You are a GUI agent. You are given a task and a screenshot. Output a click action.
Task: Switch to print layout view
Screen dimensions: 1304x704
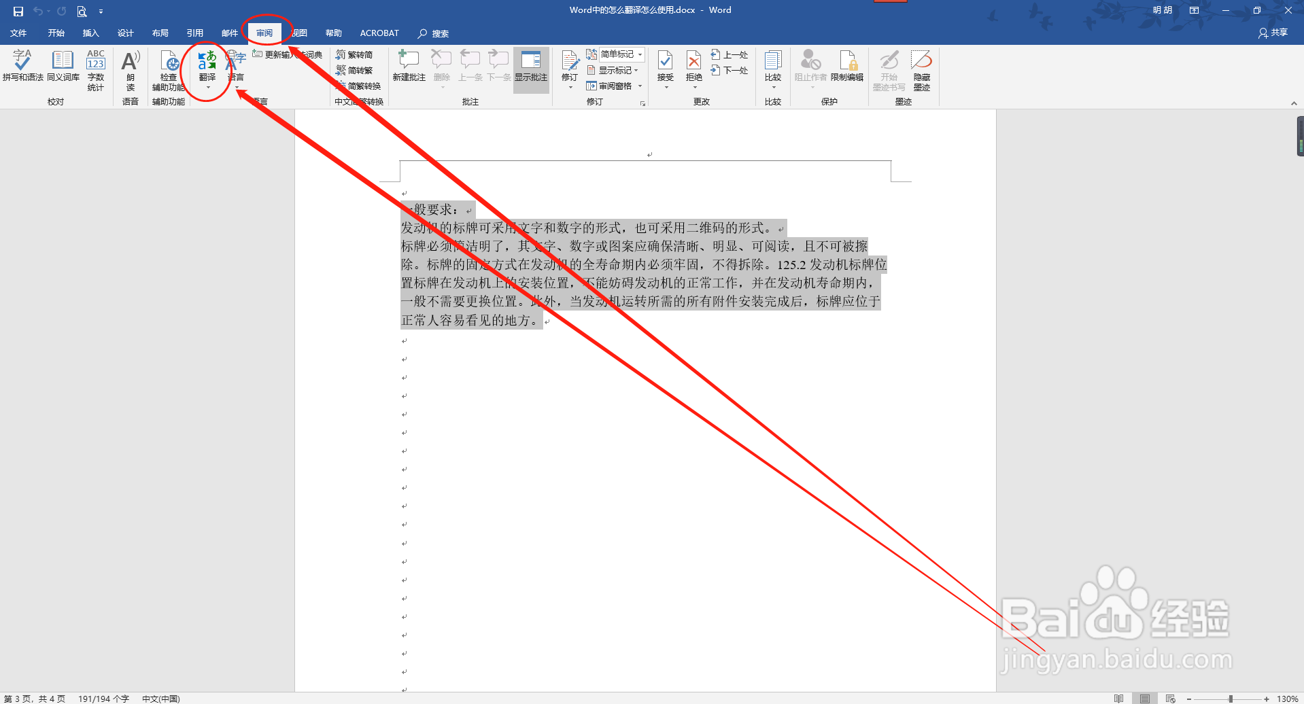click(x=1145, y=699)
